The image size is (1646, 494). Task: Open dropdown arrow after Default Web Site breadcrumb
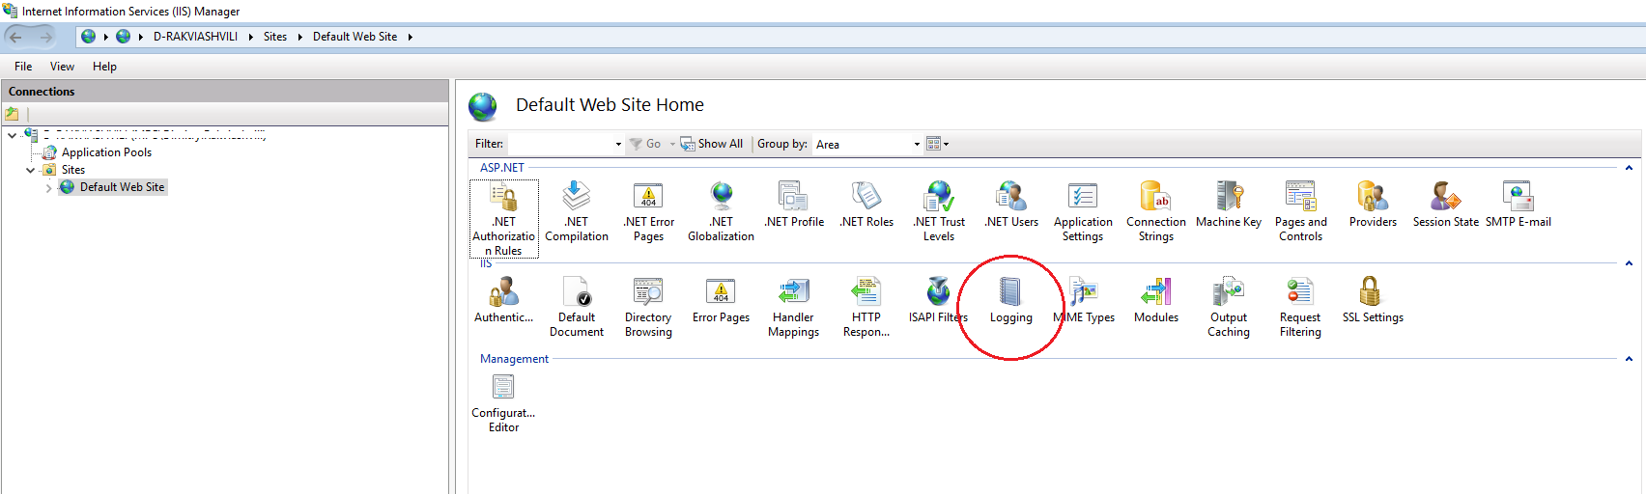(x=411, y=37)
